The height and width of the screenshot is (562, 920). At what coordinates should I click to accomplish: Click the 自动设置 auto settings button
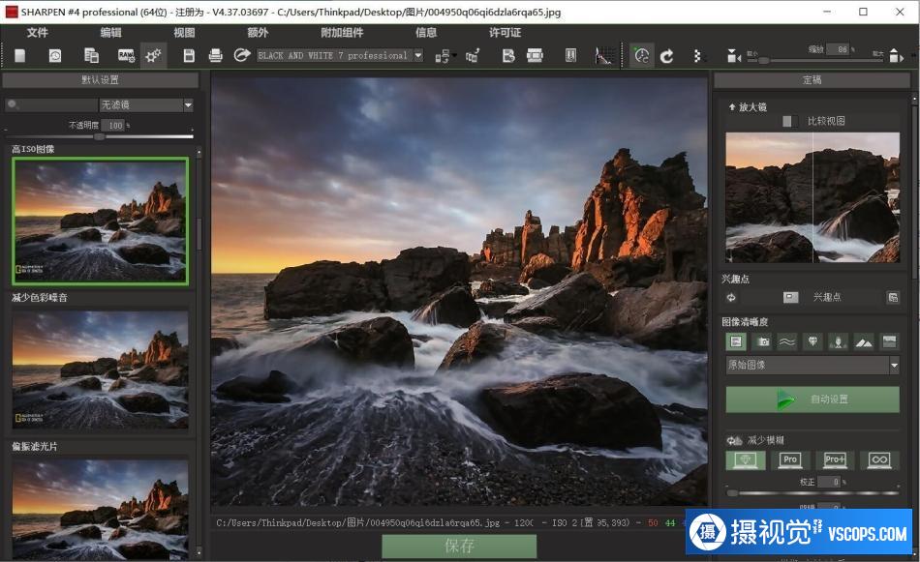813,399
